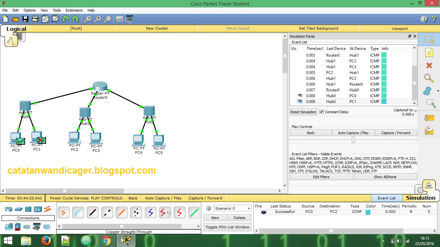Enable the Constant Delay checkbox
Image resolution: width=440 pixels, height=247 pixels.
click(321, 112)
